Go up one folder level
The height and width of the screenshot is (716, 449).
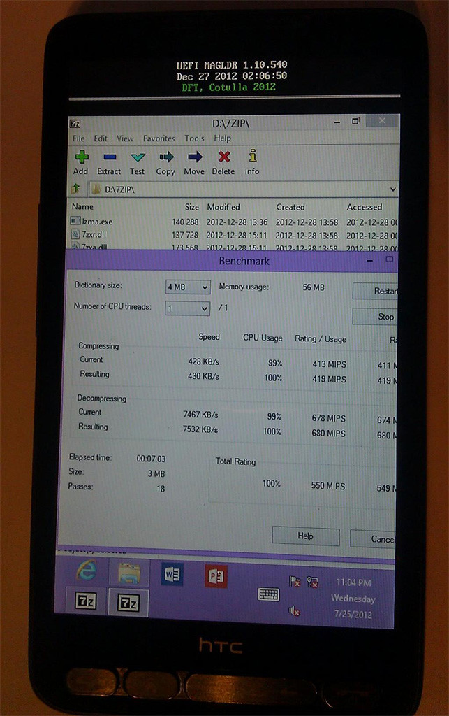[x=76, y=189]
